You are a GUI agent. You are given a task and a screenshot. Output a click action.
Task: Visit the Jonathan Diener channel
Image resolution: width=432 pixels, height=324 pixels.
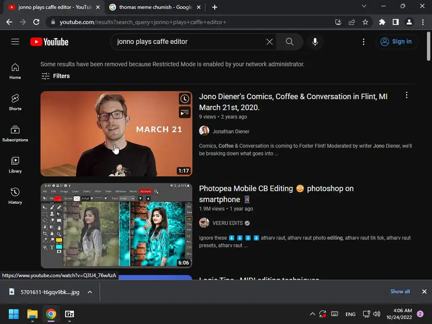tap(231, 132)
